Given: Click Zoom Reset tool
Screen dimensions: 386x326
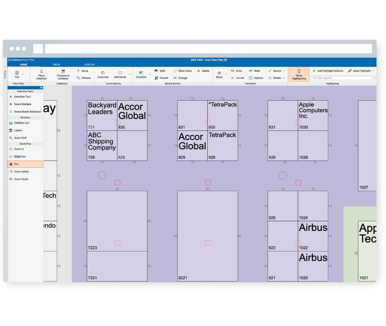Looking at the screenshot, I should (25, 179).
